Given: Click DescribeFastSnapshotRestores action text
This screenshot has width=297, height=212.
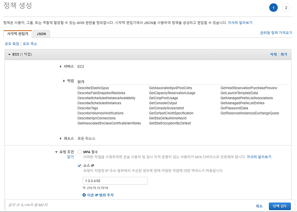Looking at the screenshot, I should click(x=101, y=93).
